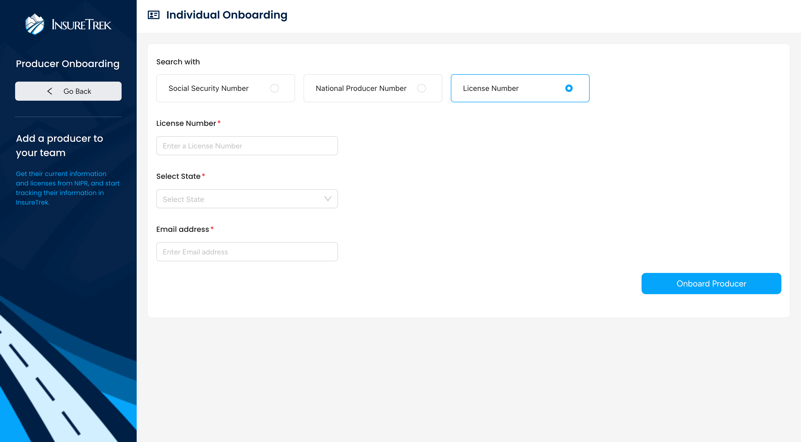Choose the National Producer Number search card
Screen dimensions: 801x442
point(361,88)
